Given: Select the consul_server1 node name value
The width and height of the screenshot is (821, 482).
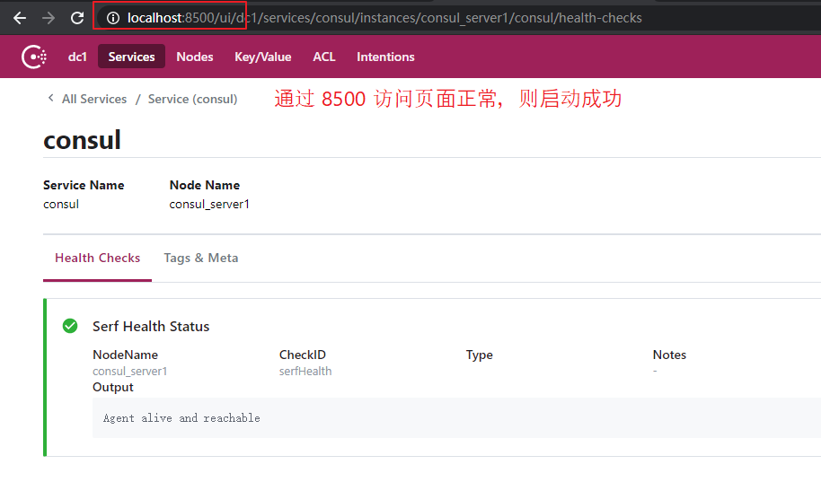Looking at the screenshot, I should tap(209, 204).
